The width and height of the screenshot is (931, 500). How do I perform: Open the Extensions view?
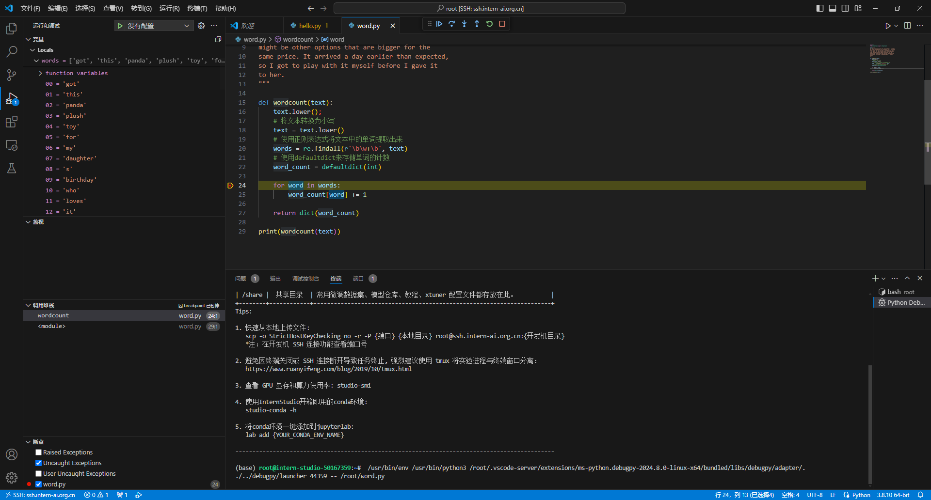12,122
